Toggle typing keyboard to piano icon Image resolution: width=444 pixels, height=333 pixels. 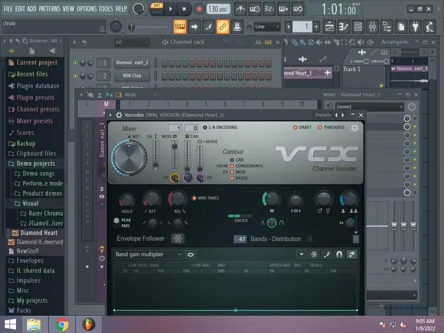[180, 26]
